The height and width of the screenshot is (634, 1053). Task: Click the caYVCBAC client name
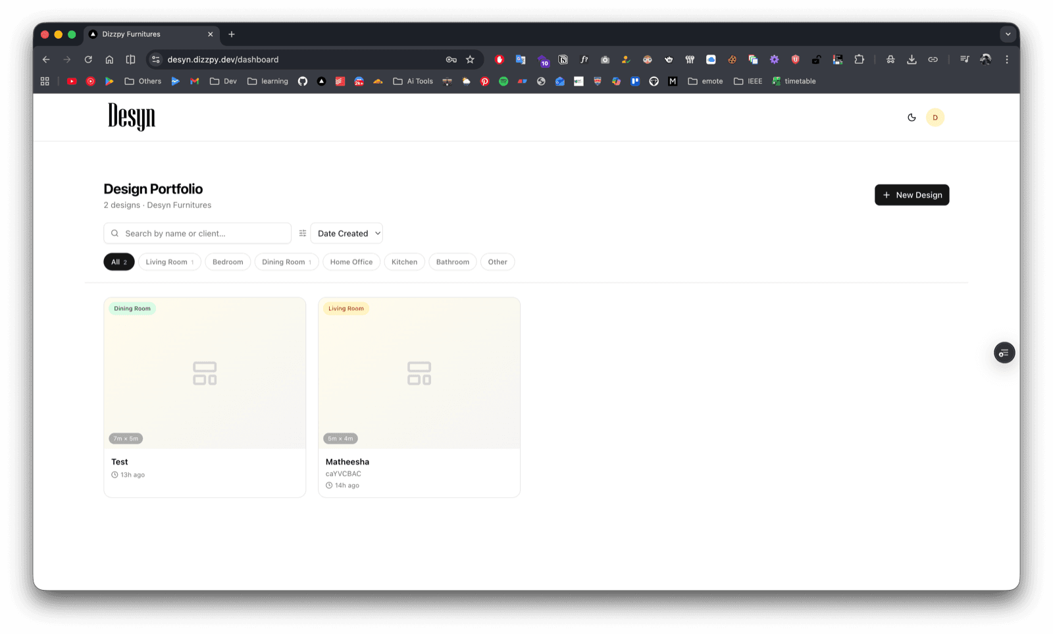(x=344, y=473)
